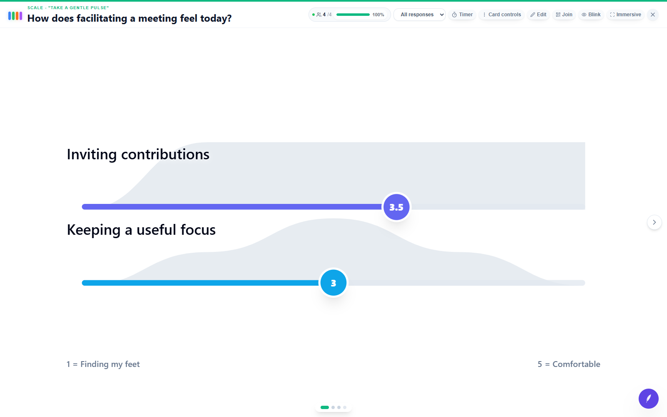This screenshot has width=667, height=417.
Task: Click the 100% response progress bar
Action: (x=353, y=15)
